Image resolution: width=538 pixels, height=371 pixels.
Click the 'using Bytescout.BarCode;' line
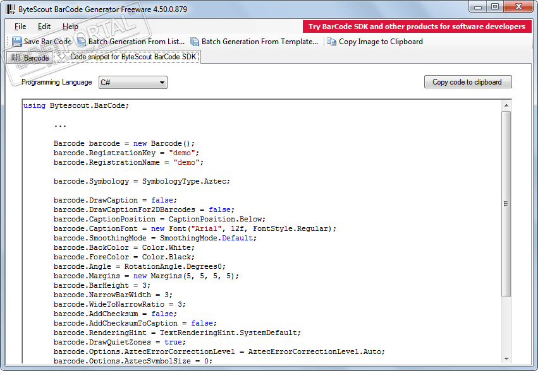pos(76,105)
